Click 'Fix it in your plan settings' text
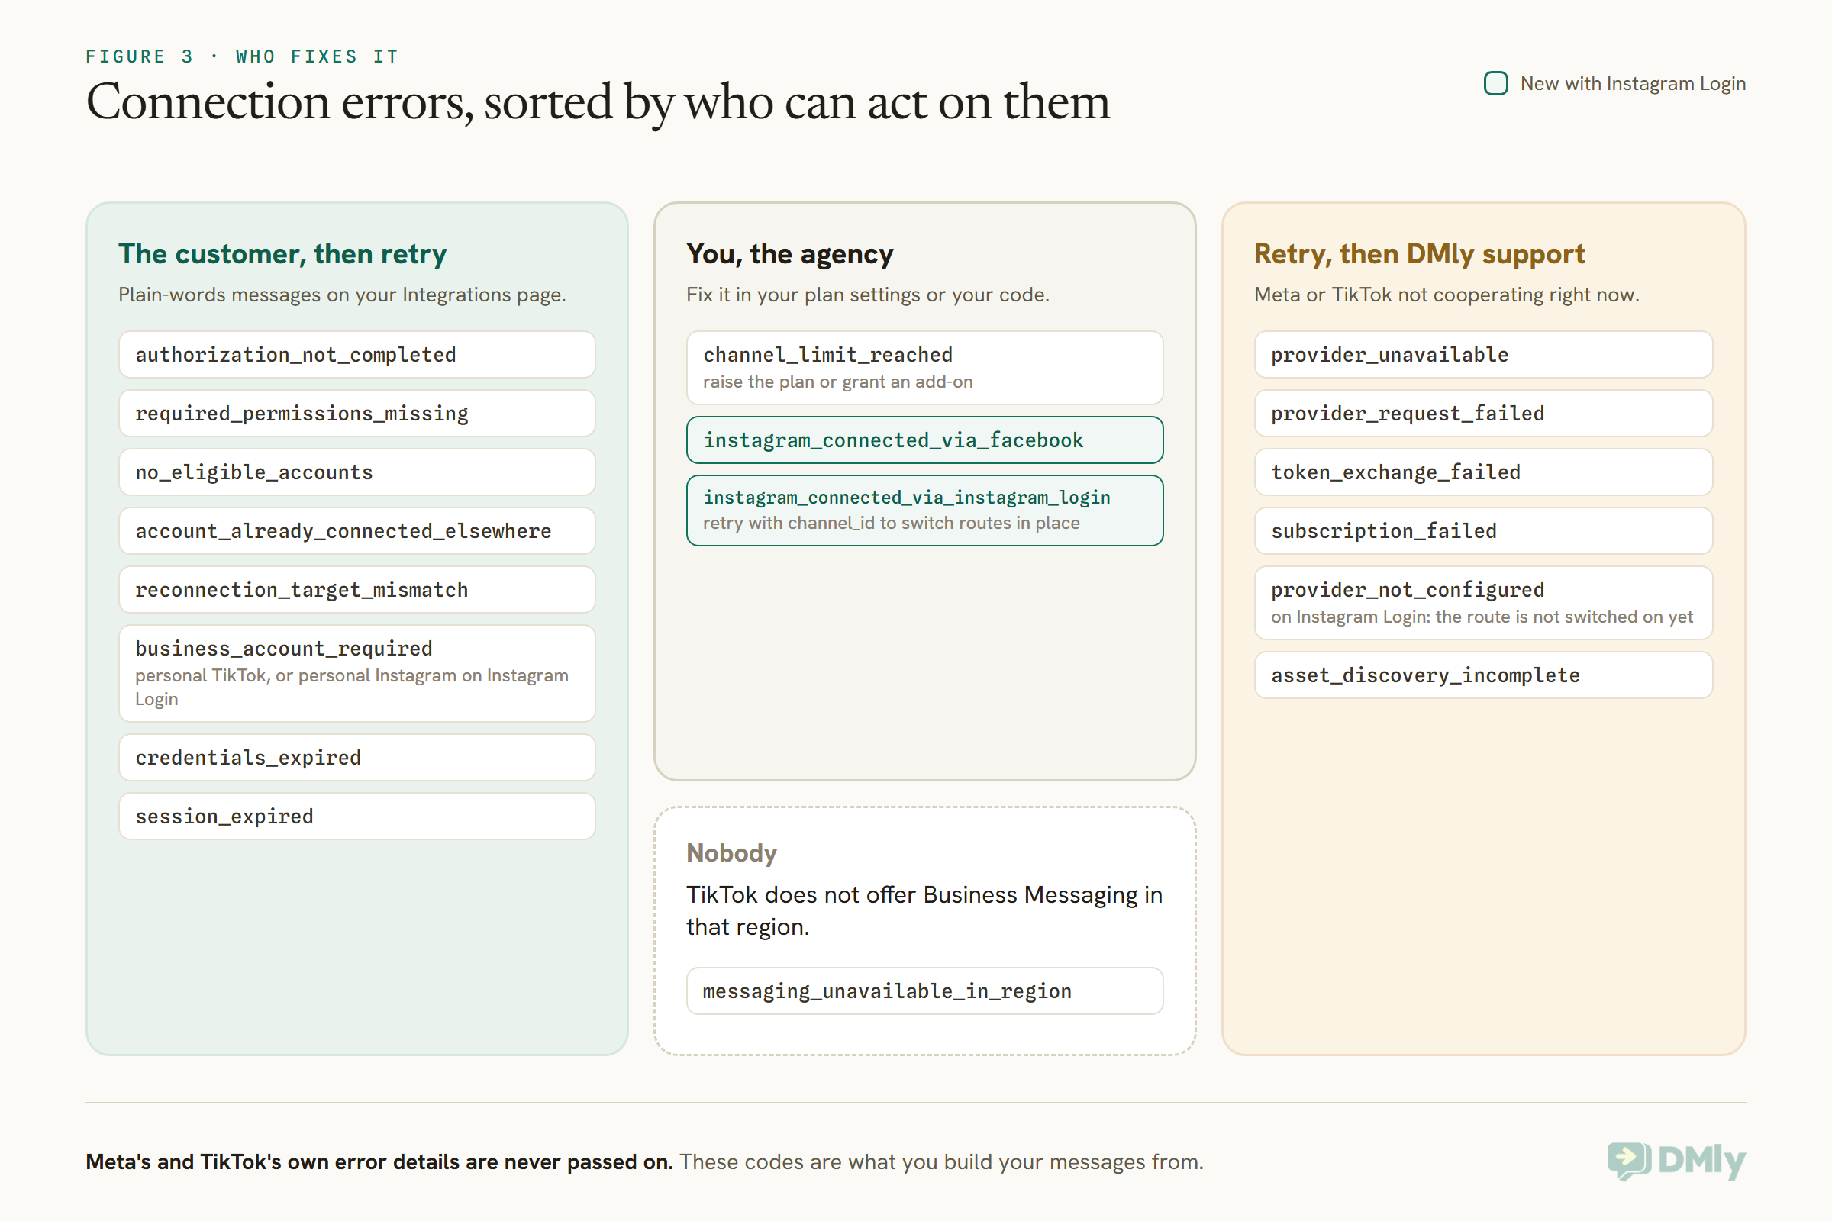 868,295
